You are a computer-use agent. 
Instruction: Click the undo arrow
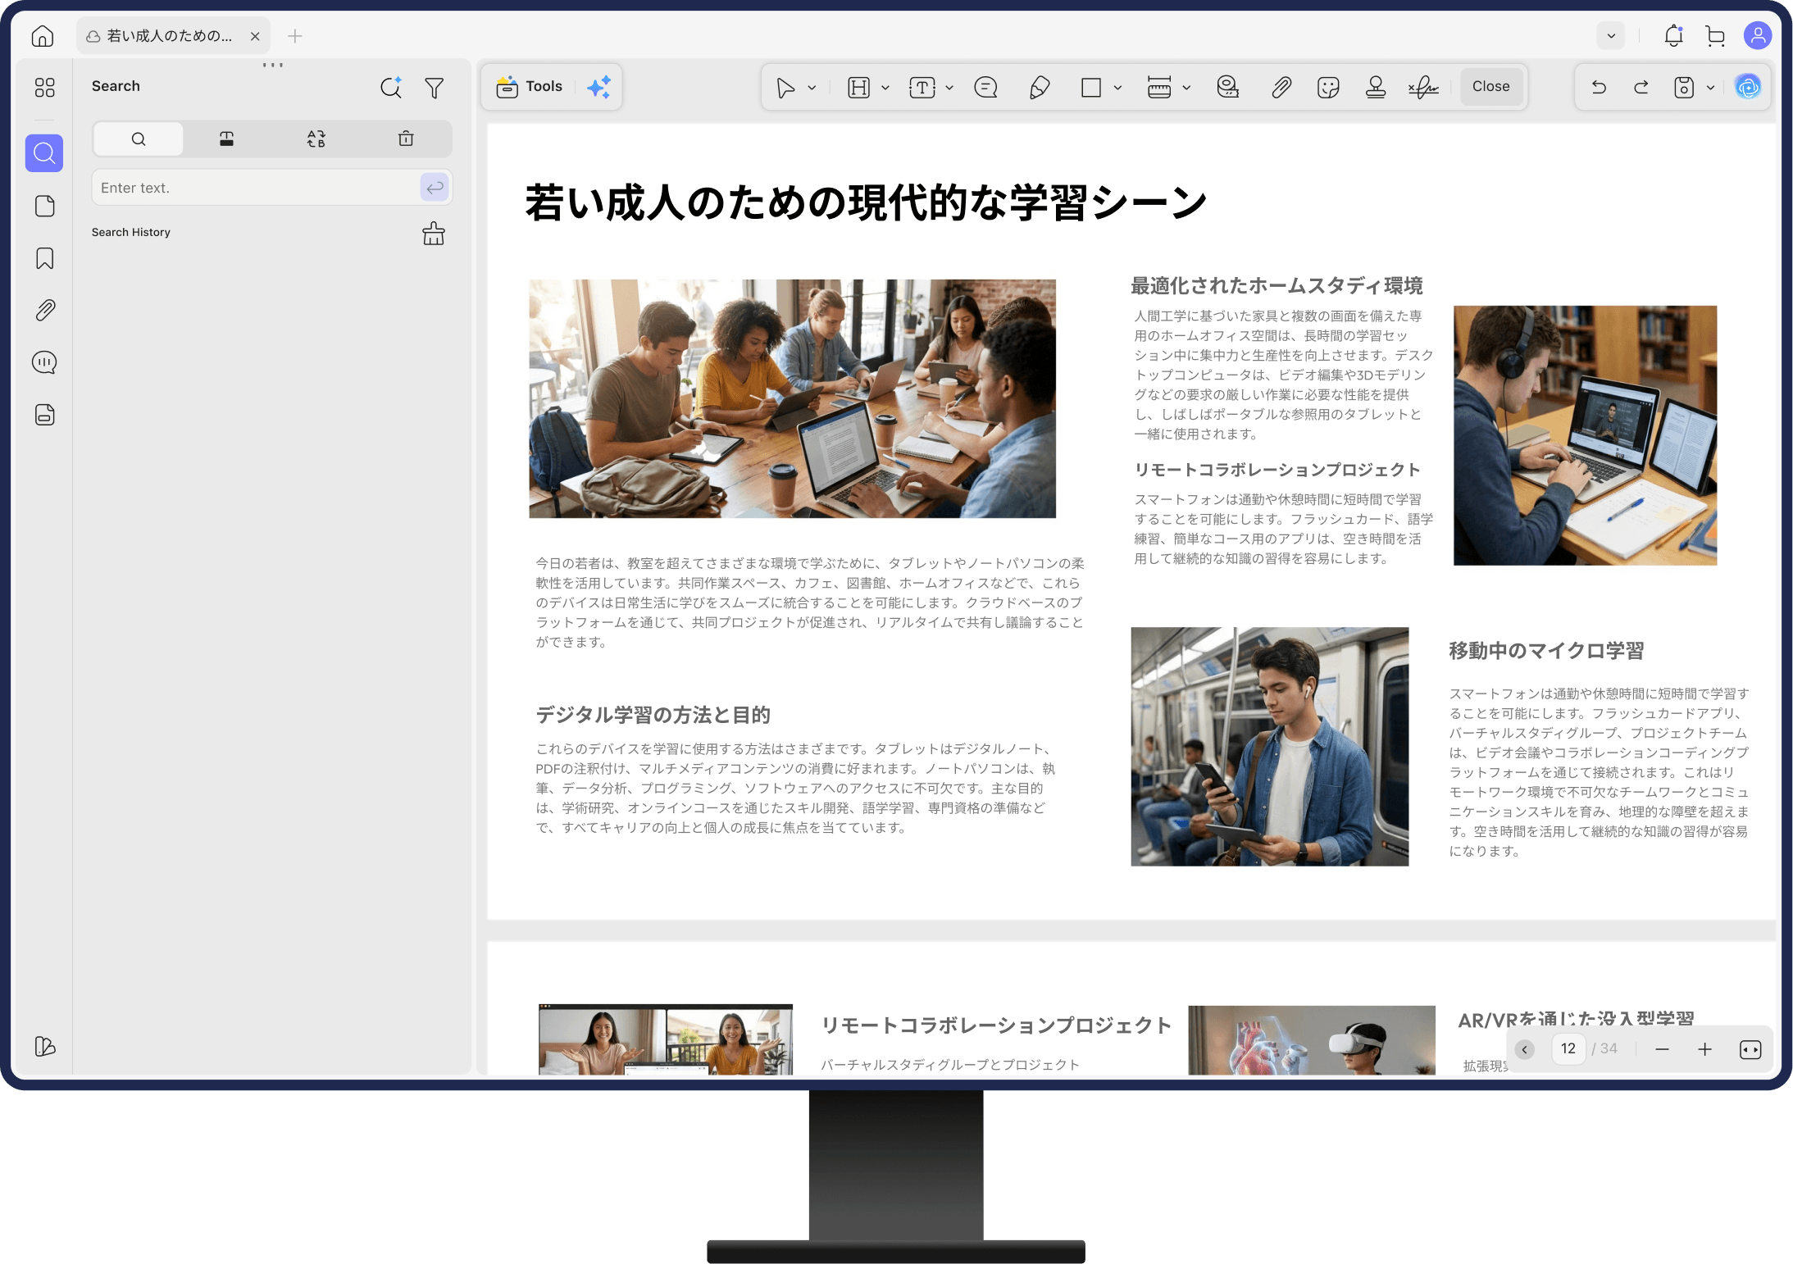[1599, 87]
